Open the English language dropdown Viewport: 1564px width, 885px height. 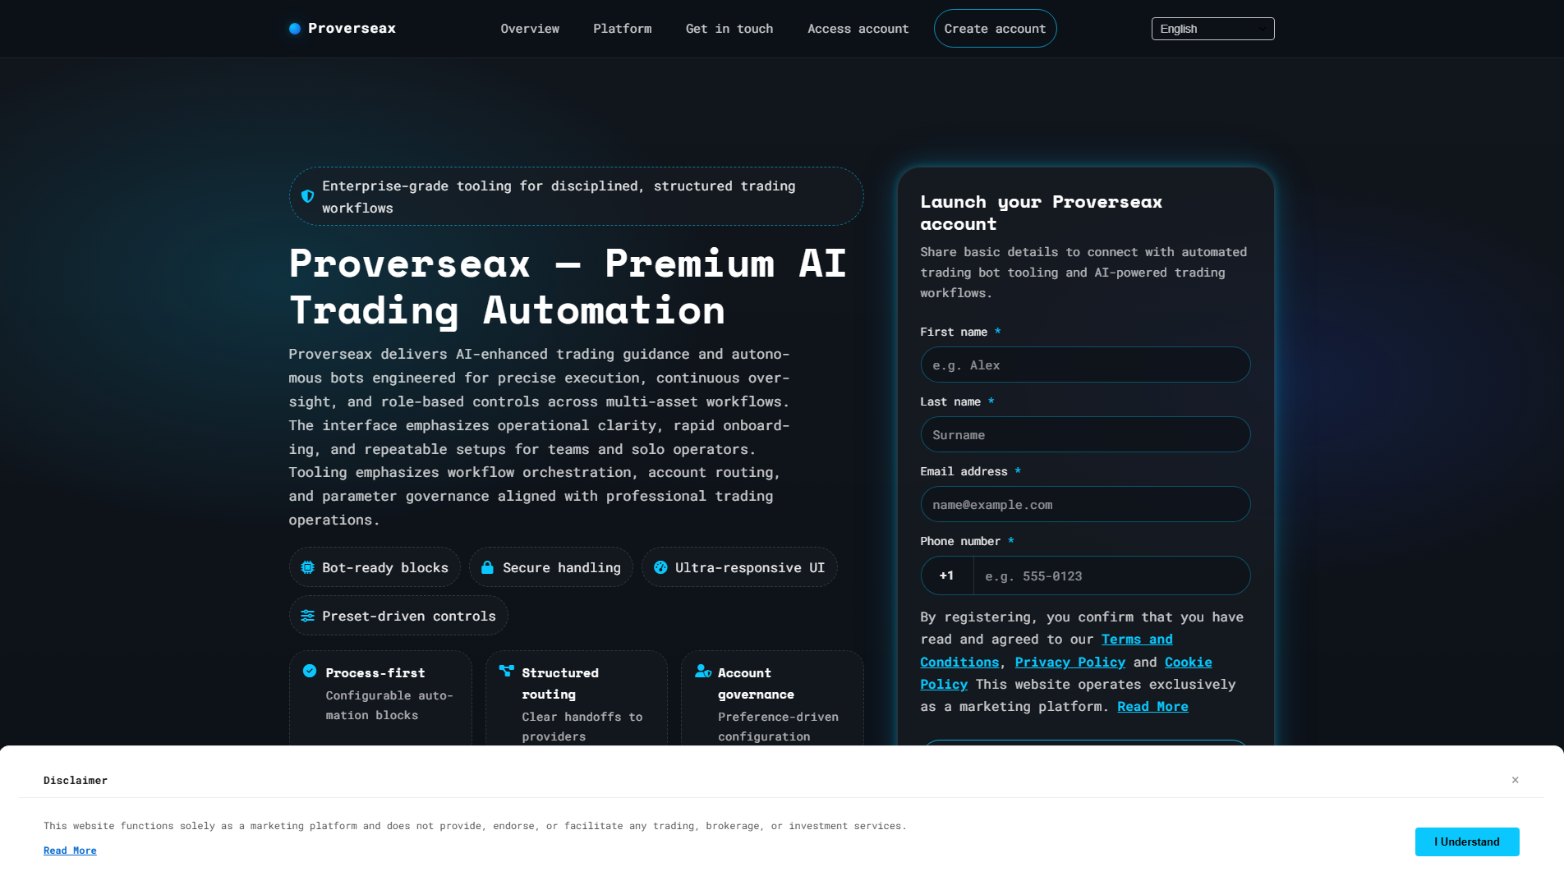point(1212,29)
